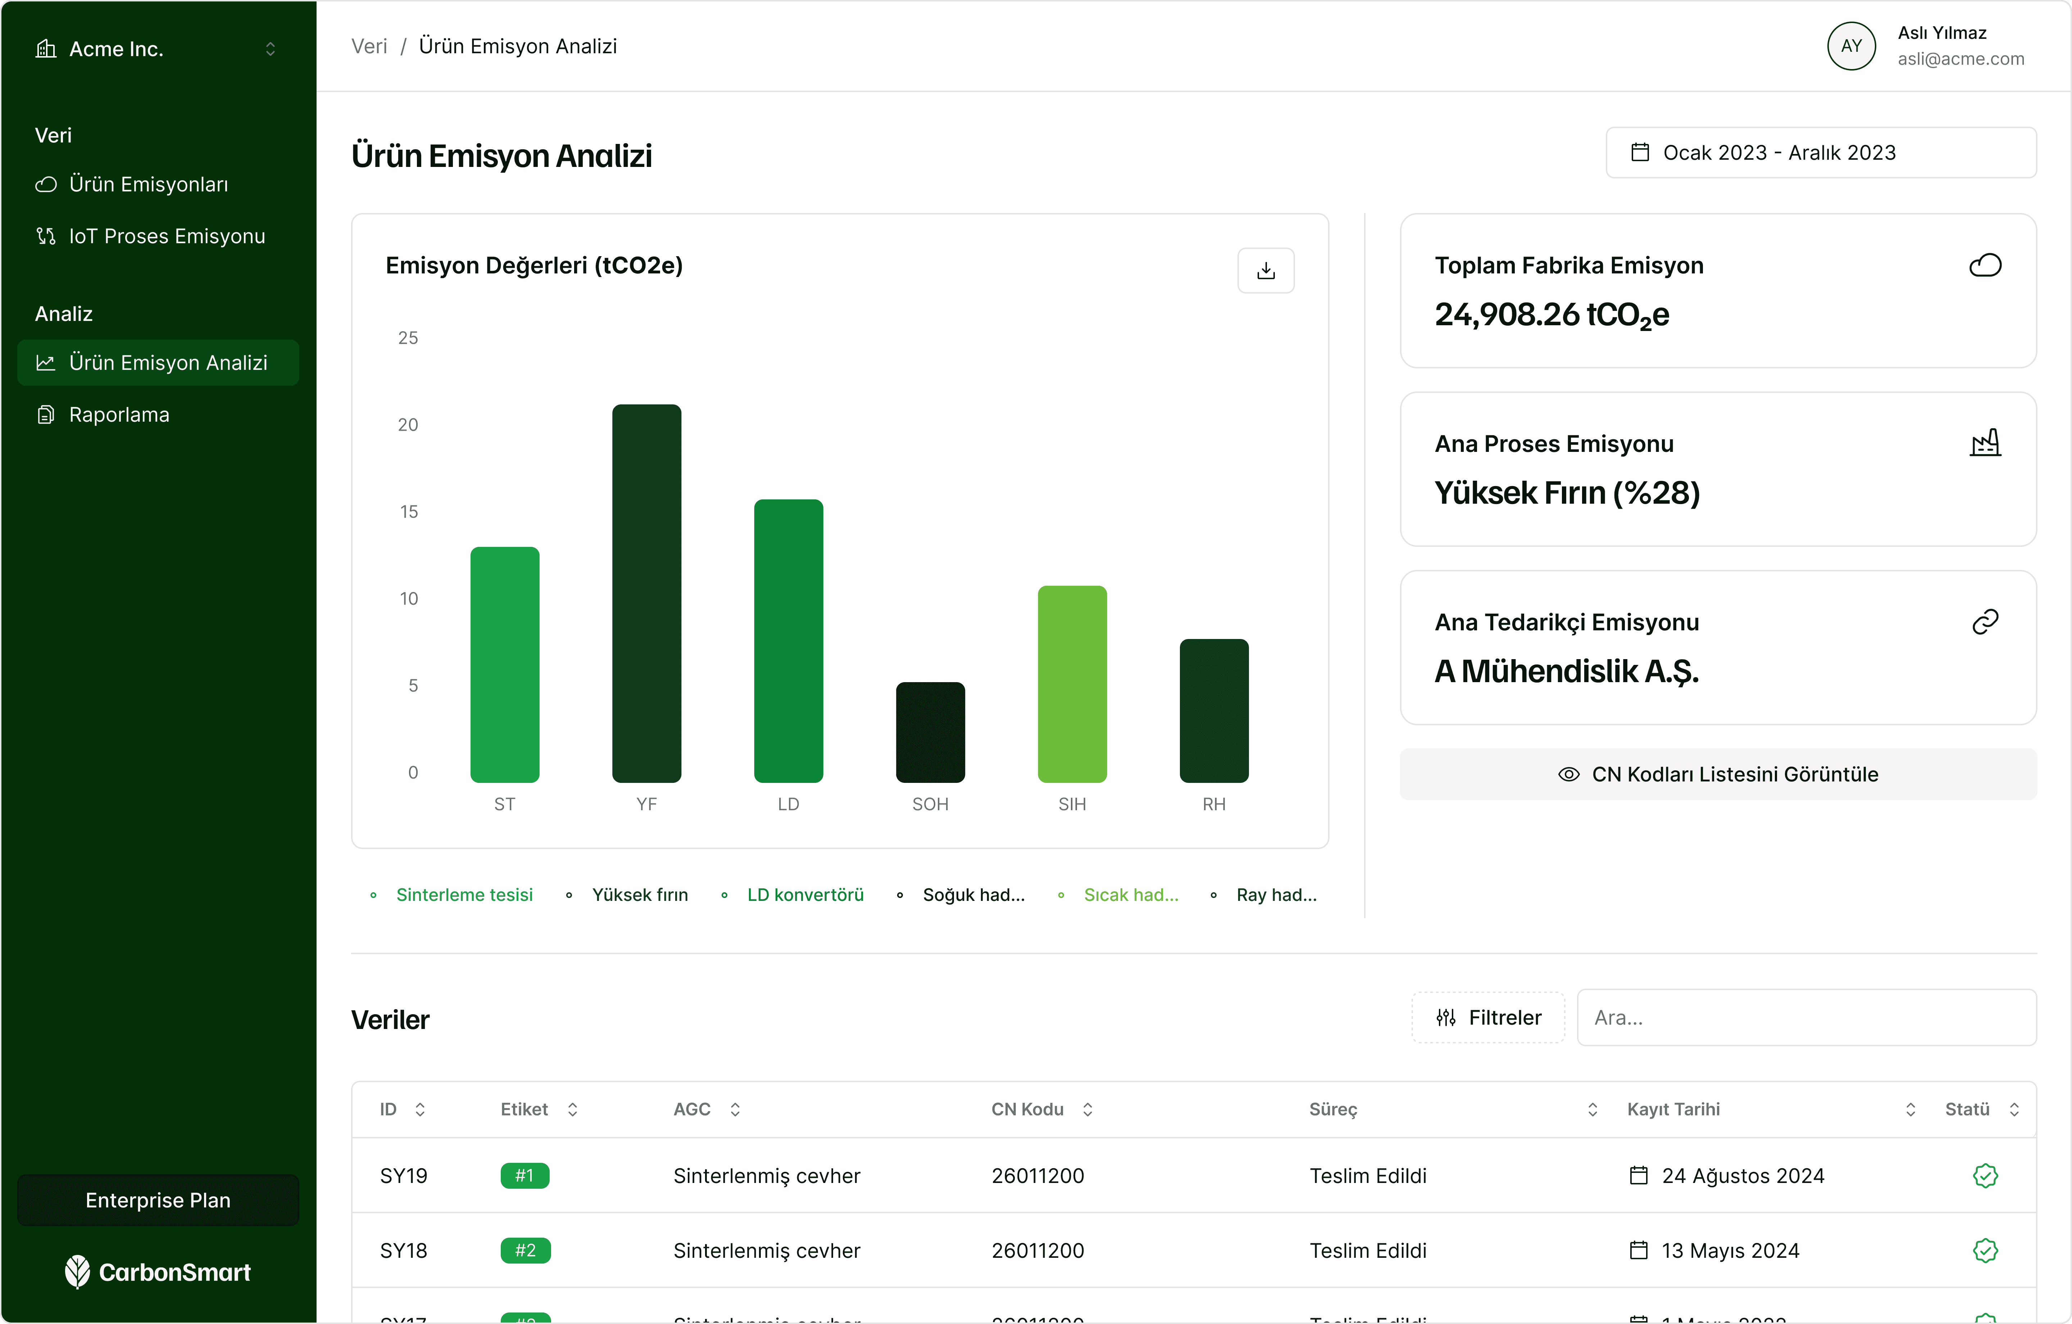Download the Emisyon Değerleri chart data

(x=1266, y=270)
